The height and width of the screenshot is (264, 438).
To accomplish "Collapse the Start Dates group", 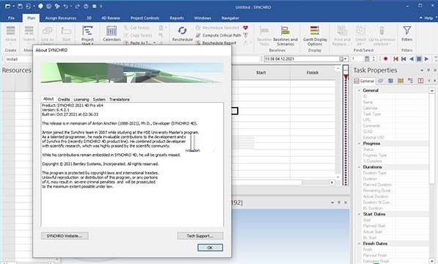I will [359, 214].
